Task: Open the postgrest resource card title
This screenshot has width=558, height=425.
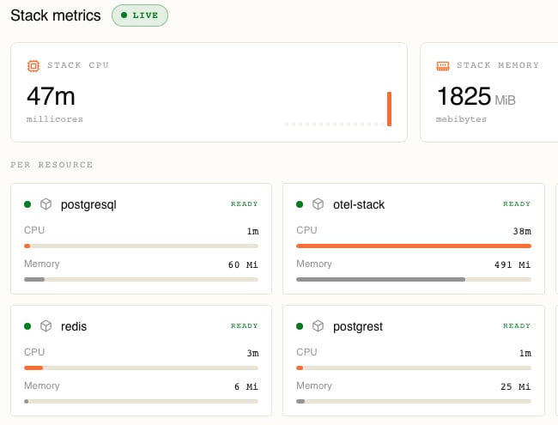Action: point(358,327)
